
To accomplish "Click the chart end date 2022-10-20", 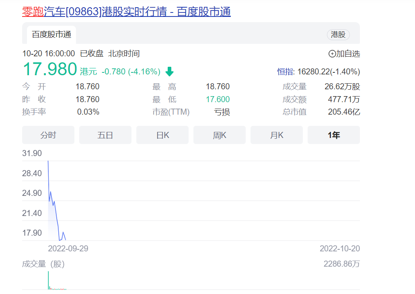I will click(340, 249).
